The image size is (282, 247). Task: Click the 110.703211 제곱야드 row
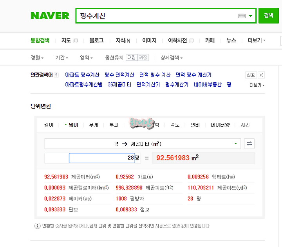click(x=217, y=188)
